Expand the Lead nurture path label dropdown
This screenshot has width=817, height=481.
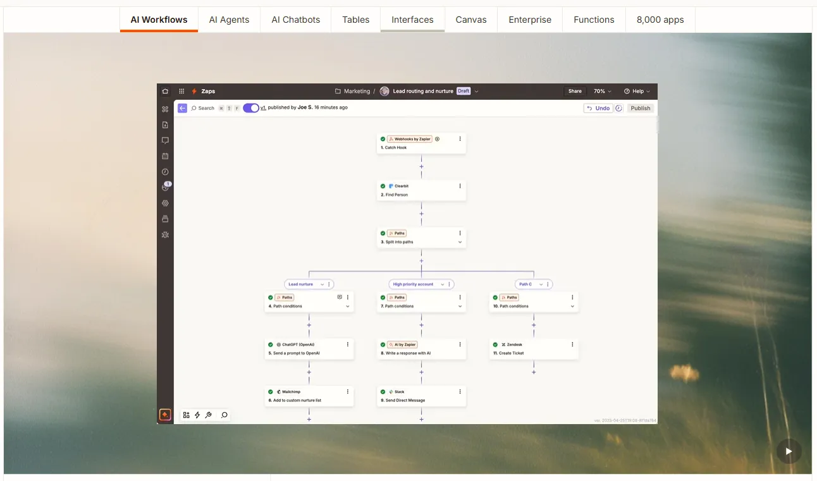[322, 284]
